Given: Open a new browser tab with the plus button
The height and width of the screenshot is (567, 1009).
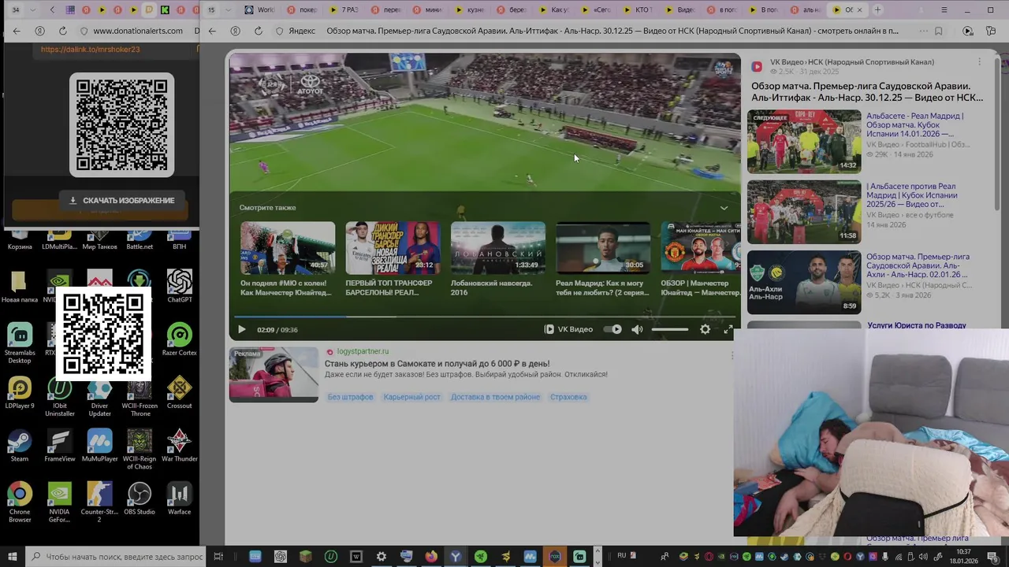Looking at the screenshot, I should tap(877, 10).
